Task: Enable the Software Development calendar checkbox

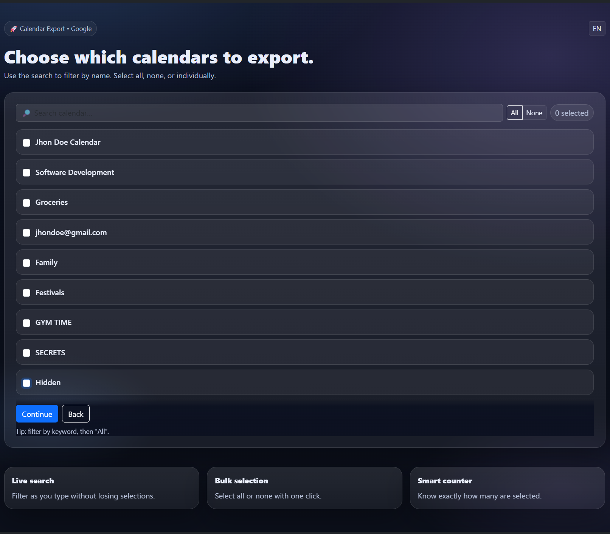Action: (x=26, y=173)
